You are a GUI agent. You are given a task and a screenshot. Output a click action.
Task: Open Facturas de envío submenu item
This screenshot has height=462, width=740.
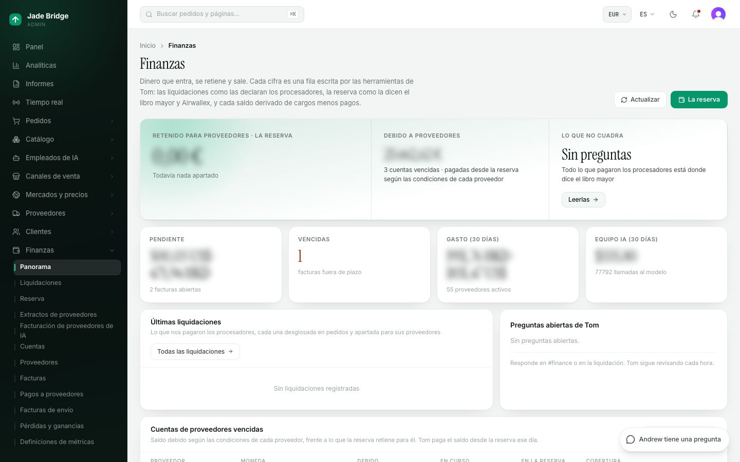[x=67, y=410]
